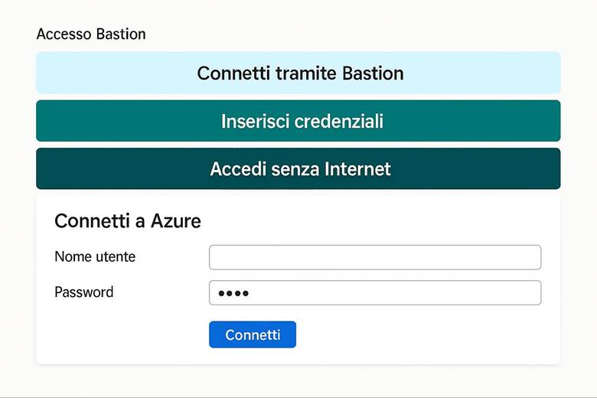Click the Connetti tramite Bastion bar
Screen dimensions: 597x398
tap(298, 73)
